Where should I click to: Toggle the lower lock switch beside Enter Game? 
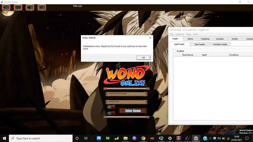coord(111,113)
